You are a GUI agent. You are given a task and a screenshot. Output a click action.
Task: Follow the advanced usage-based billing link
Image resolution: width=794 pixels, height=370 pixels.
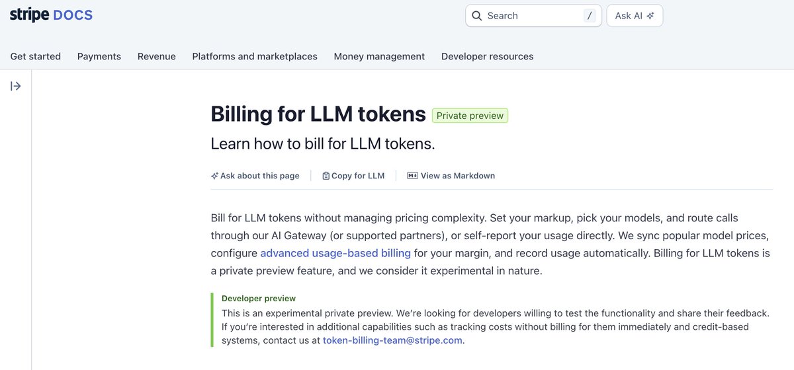pos(335,253)
